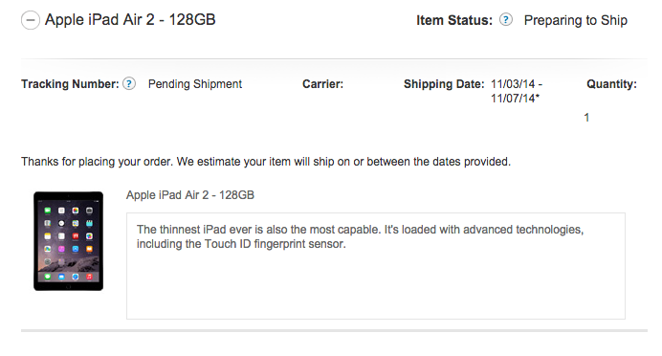Click the product name above the description box
Screen dimensions: 662x356
[x=190, y=195]
